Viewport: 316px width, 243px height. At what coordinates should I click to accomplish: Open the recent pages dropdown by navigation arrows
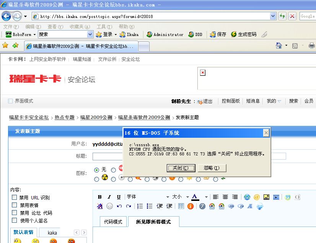[25, 16]
